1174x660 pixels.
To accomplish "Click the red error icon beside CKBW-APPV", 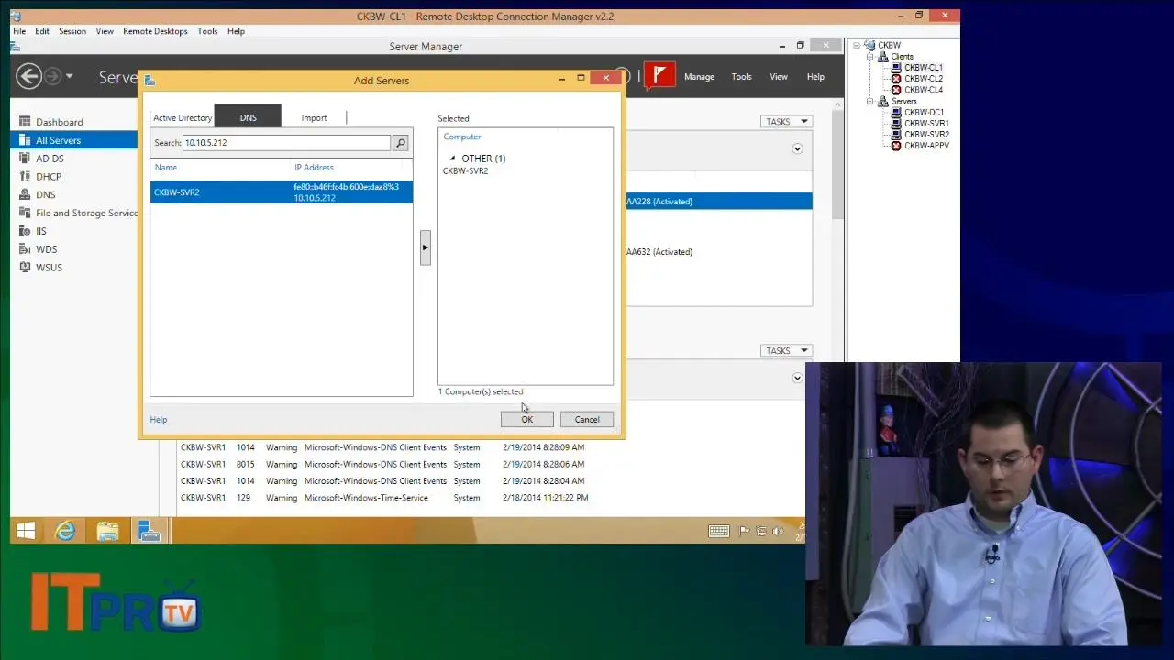I will 896,146.
